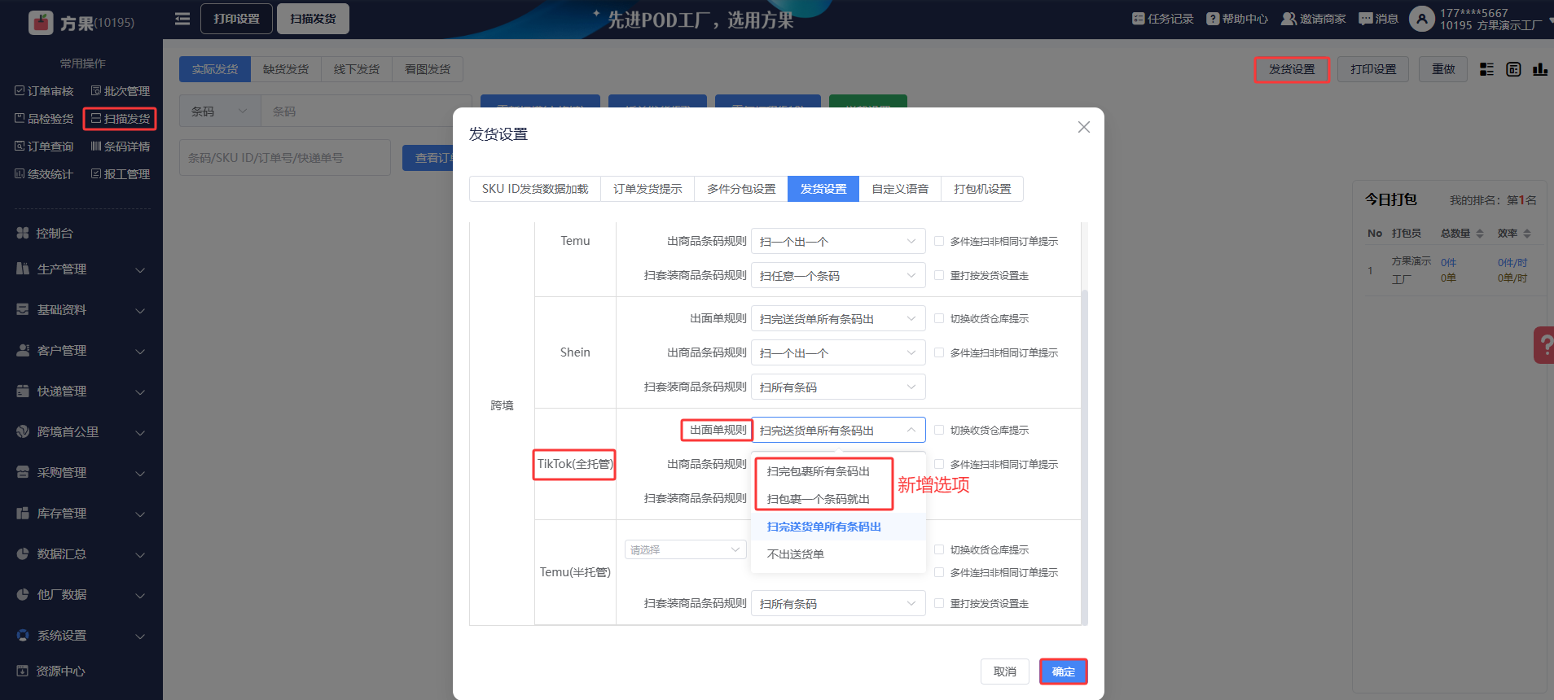Expand 生产管理 sidebar menu
Image resolution: width=1554 pixels, height=700 pixels.
click(x=80, y=269)
